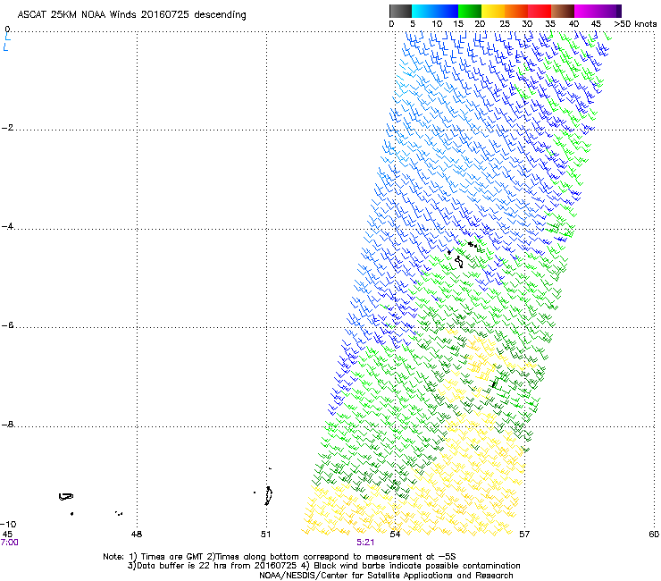This screenshot has width=661, height=581.
Task: Click the '10' color scale label
Action: coord(437,24)
